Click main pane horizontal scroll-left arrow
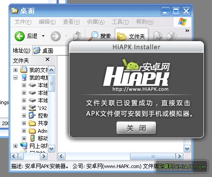 coord(61,156)
